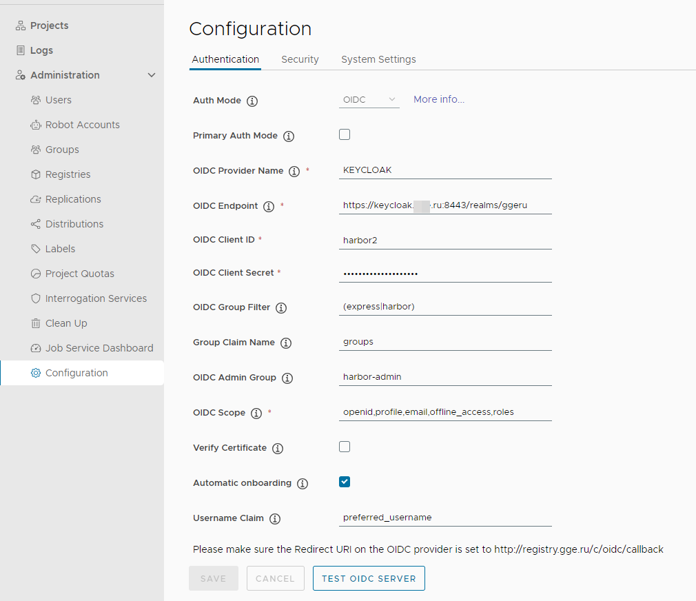Enable the Primary Auth Mode checkbox
This screenshot has height=601, width=696.
(x=345, y=134)
